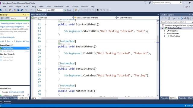Image resolution: width=193 pixels, height=108 pixels.
Task: Click the Save icon in the toolbar
Action: click(x=18, y=10)
